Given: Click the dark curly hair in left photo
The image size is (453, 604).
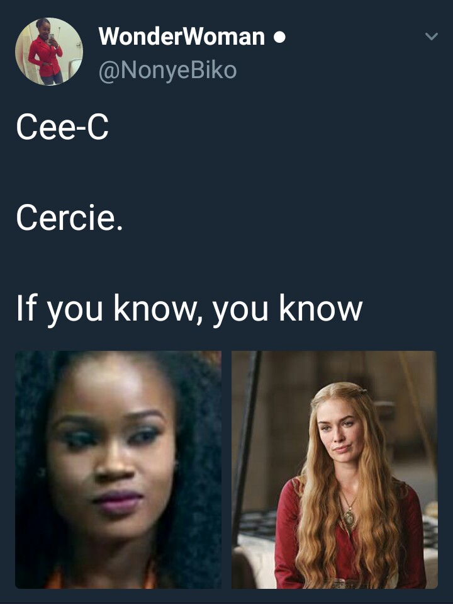Looking at the screenshot, I should pos(193,462).
